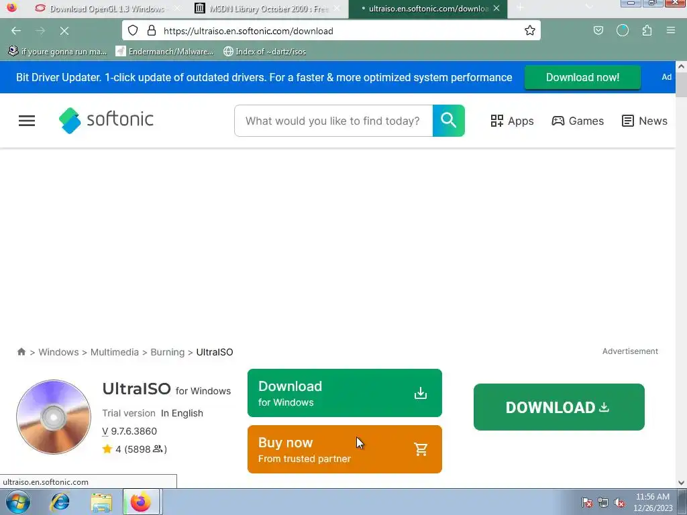
Task: Click the home breadcrumb icon
Action: pos(21,351)
